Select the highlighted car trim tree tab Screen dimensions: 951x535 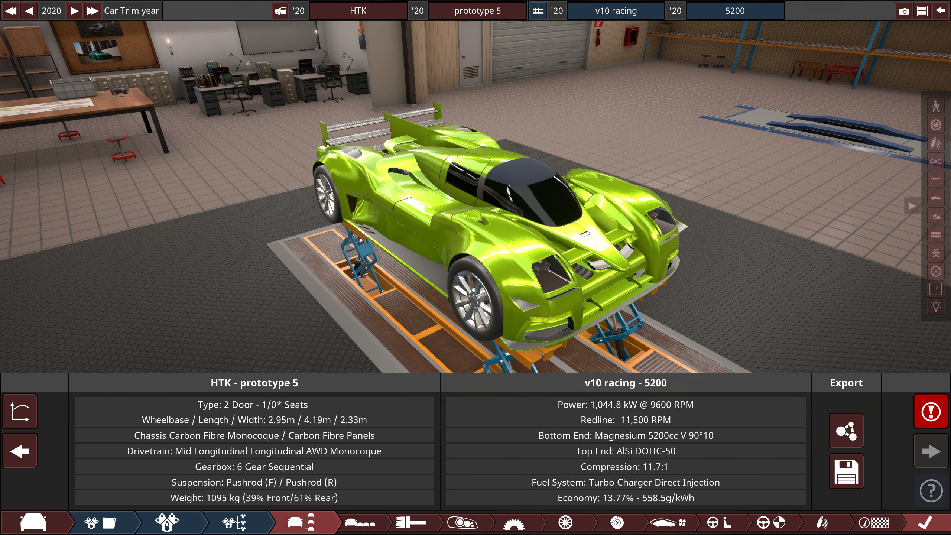click(x=301, y=523)
